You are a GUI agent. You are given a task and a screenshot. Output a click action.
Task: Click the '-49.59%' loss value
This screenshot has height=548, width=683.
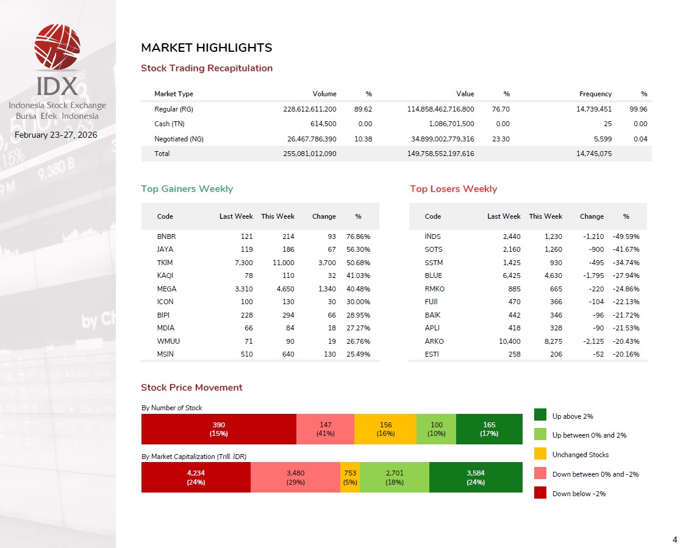point(626,237)
